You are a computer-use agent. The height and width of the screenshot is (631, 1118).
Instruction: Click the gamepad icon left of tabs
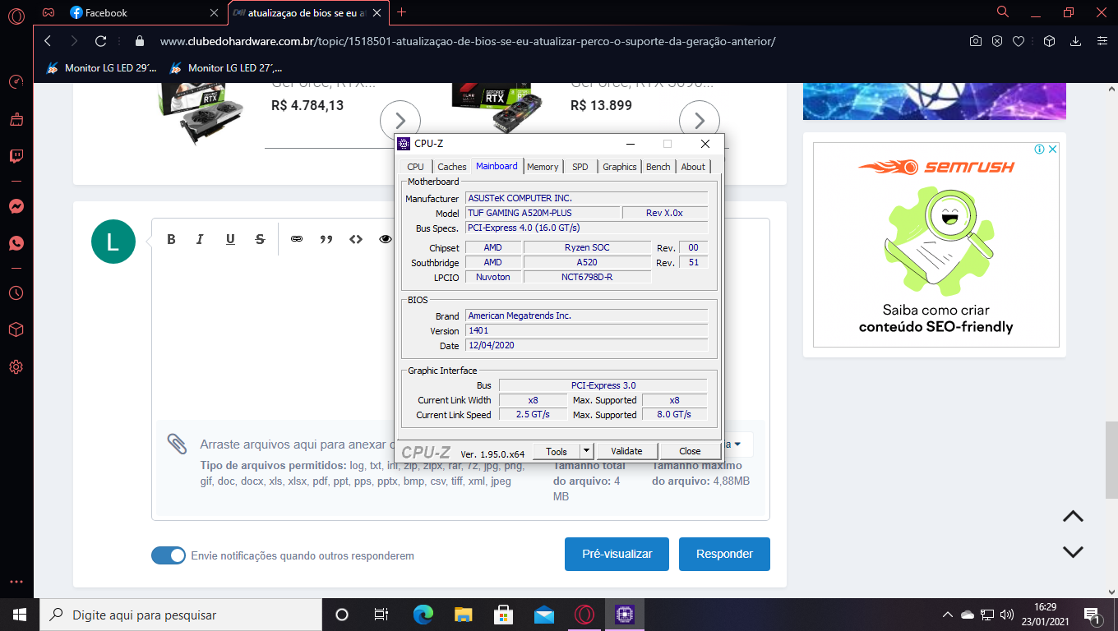click(x=49, y=12)
